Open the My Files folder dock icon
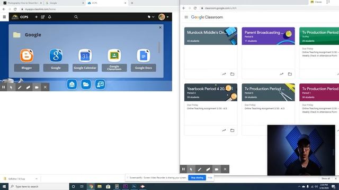 (86, 84)
